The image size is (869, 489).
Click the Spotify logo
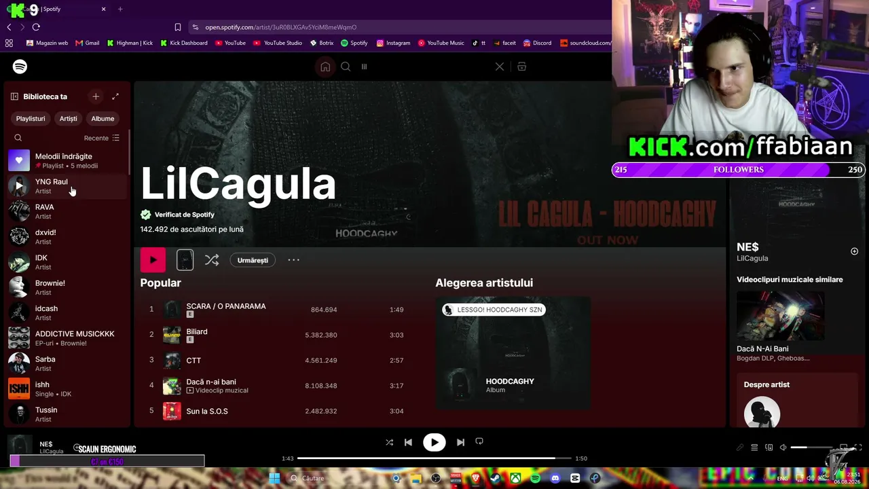[x=20, y=67]
